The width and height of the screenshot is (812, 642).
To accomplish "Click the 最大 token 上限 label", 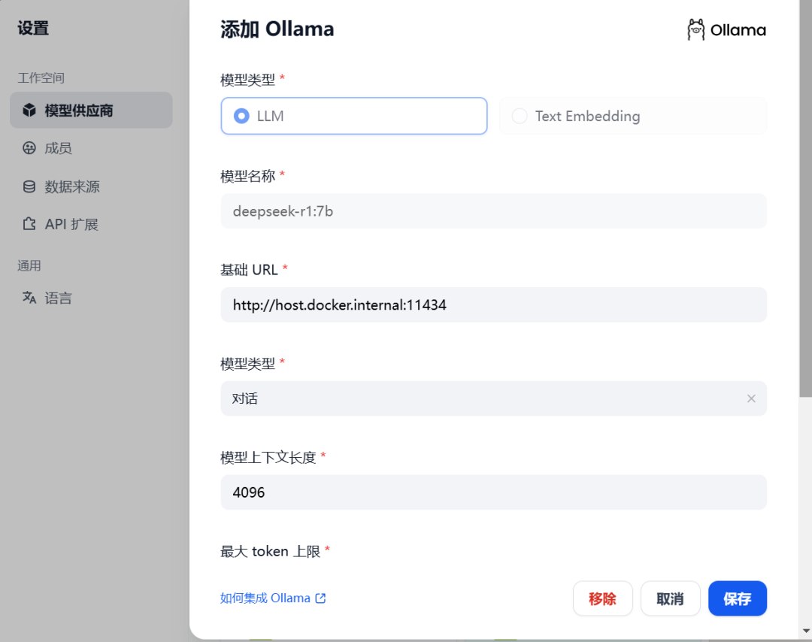I will (x=271, y=551).
